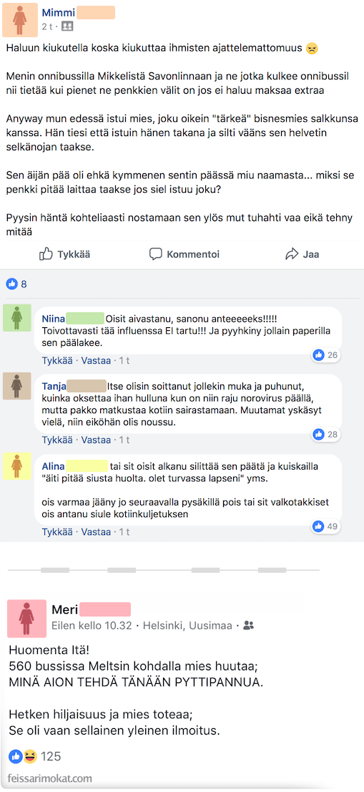Click Mimmi's profile avatar
364x792 pixels.
[x=20, y=20]
